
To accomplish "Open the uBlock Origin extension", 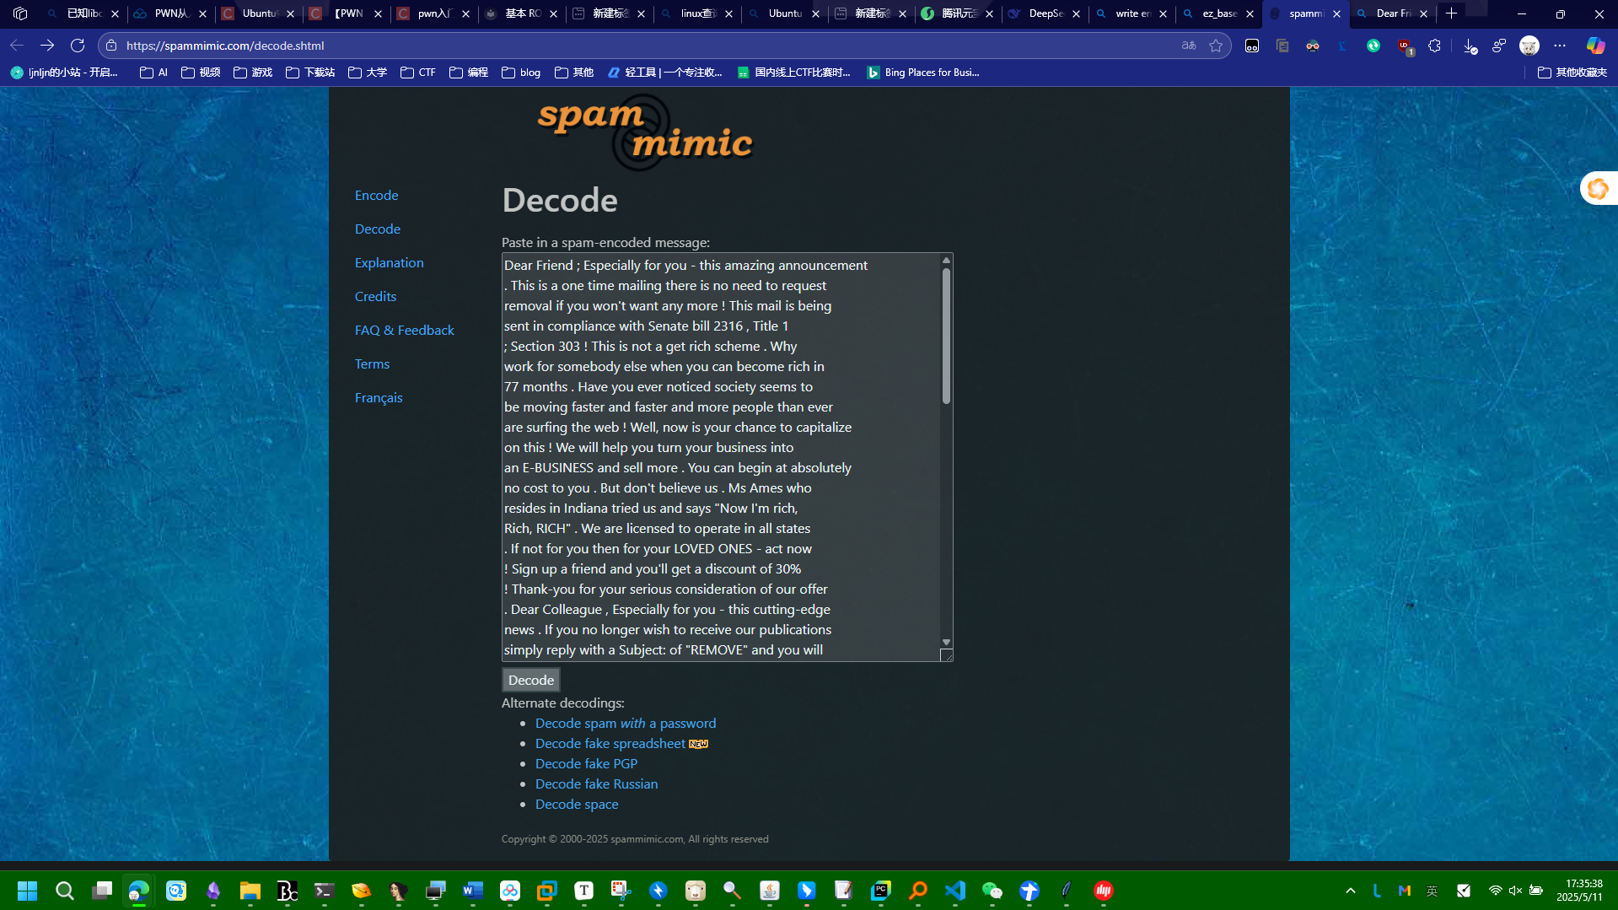I will 1405,46.
